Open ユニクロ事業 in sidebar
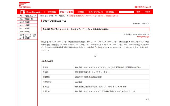Image resolution: width=170 pixels, height=106 pixels. pos(27,22)
